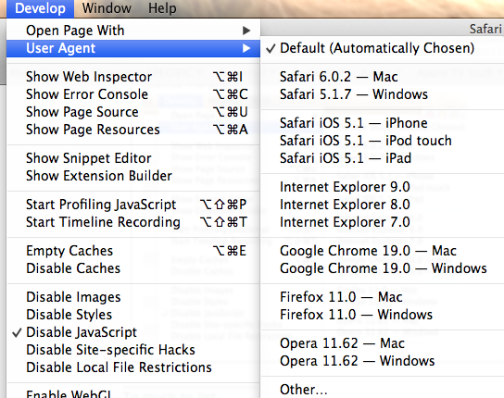Open the Develop menu in menu bar

(x=40, y=8)
